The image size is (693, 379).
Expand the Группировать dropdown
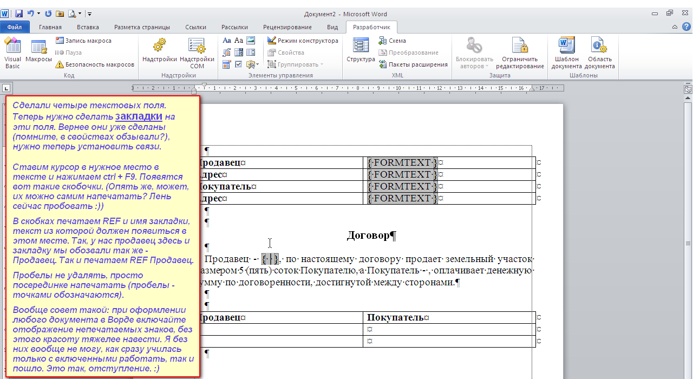pyautogui.click(x=295, y=64)
